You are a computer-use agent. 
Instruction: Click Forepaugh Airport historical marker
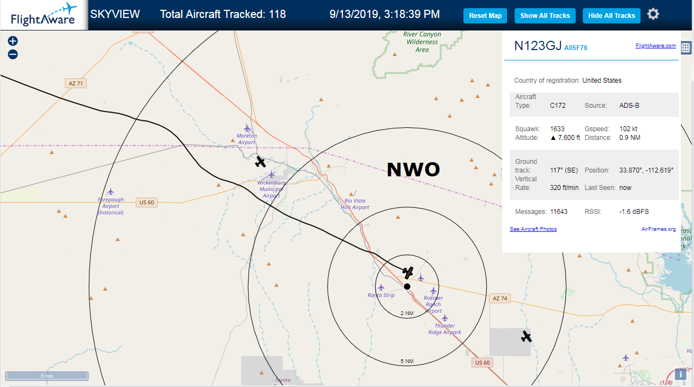coord(111,192)
